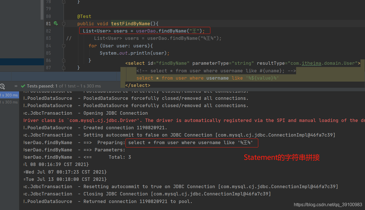Click the 'Resetting autocommit to true' log line

[x=181, y=186]
